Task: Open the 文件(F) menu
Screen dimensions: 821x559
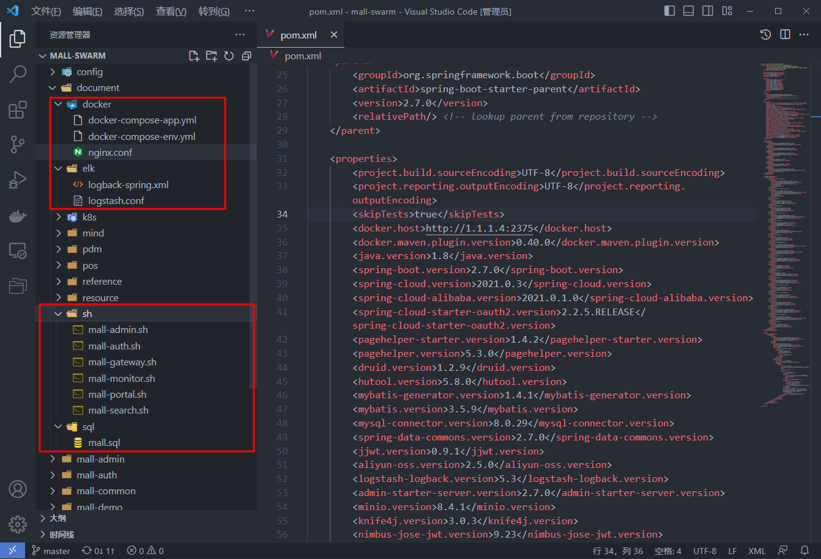Action: [x=46, y=12]
